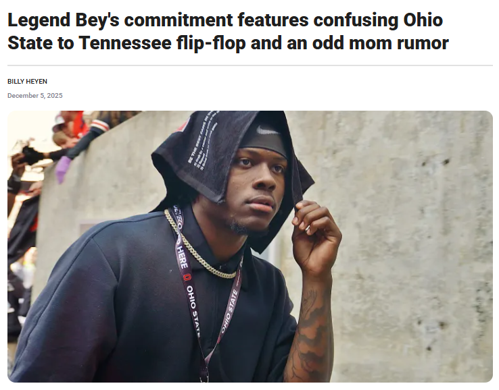Open the article hero photo
The width and height of the screenshot is (499, 390).
point(250,246)
